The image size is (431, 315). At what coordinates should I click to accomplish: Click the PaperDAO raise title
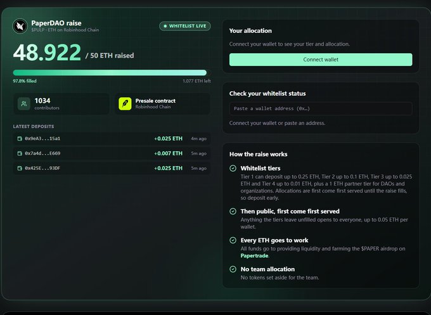point(56,23)
